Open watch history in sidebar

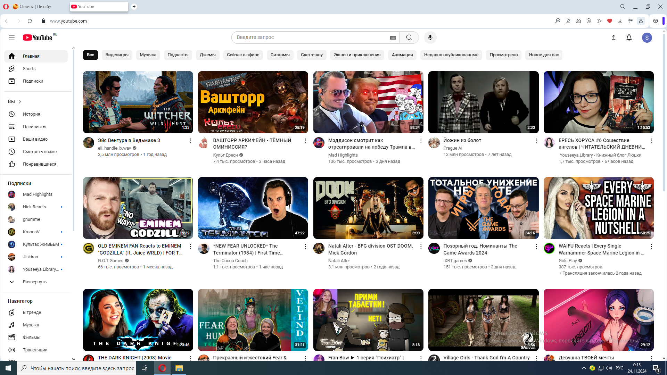31,114
